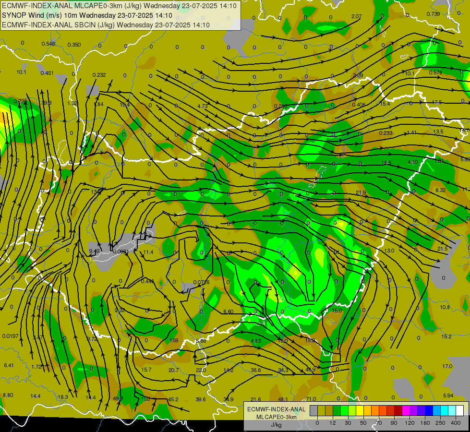Click the map value 17.0

[x=447, y=366]
